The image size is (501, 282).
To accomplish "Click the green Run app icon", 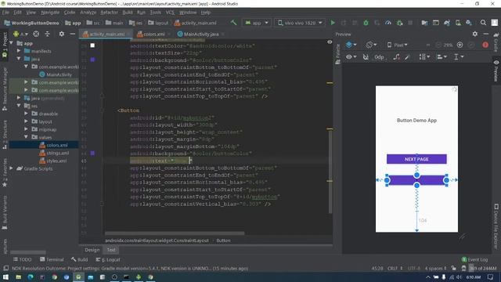I will tap(333, 23).
